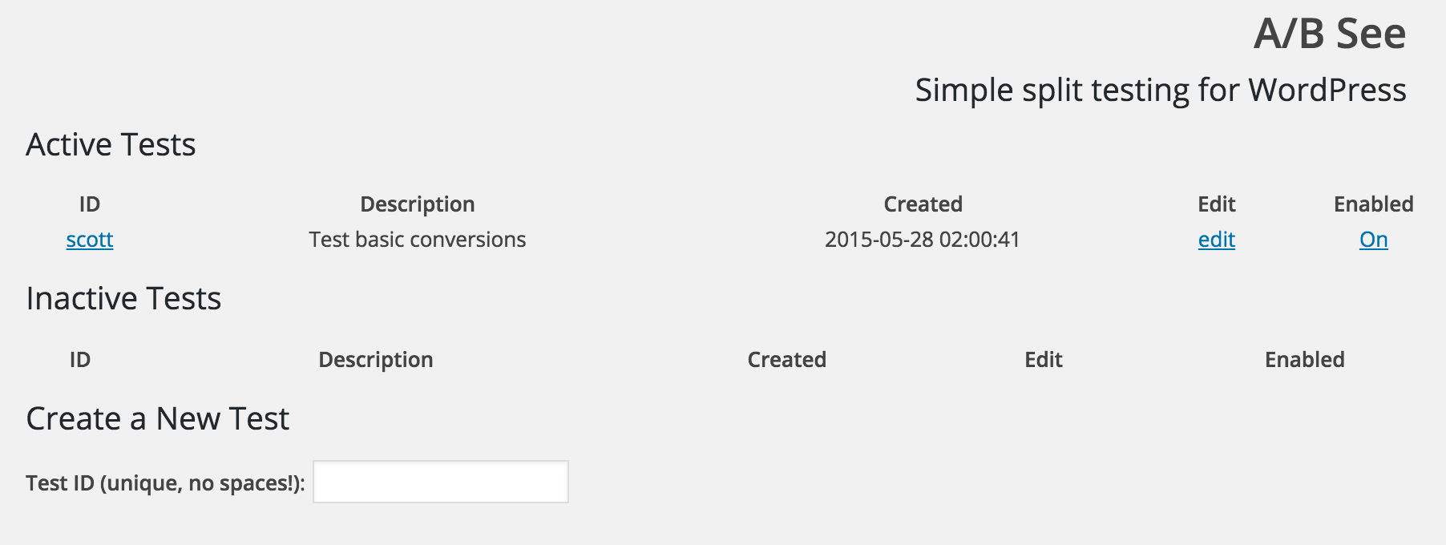Click the edit link for scott test
The height and width of the screenshot is (545, 1446).
(x=1216, y=240)
